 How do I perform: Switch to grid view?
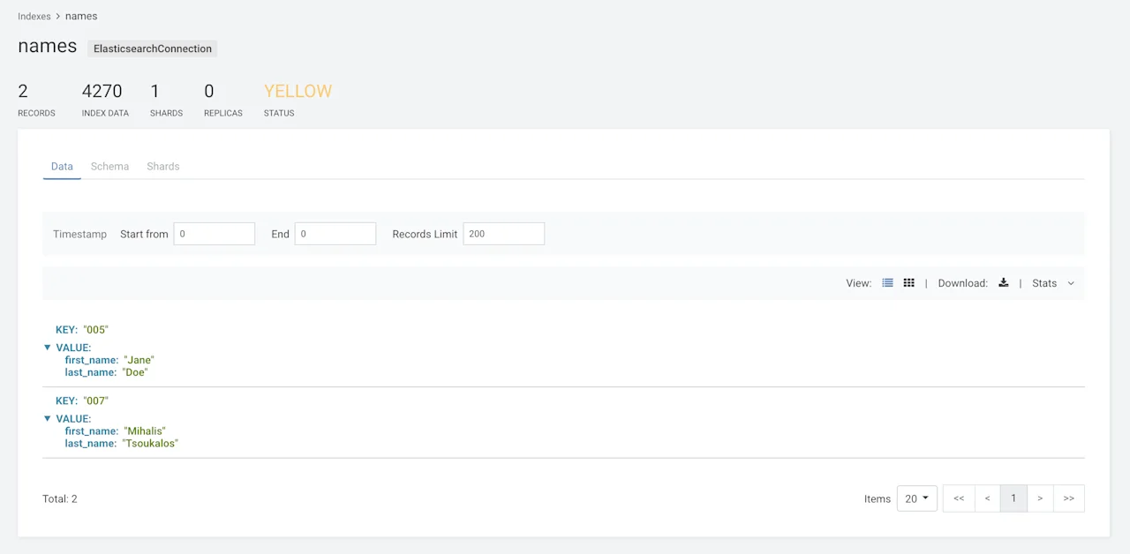[x=908, y=282]
